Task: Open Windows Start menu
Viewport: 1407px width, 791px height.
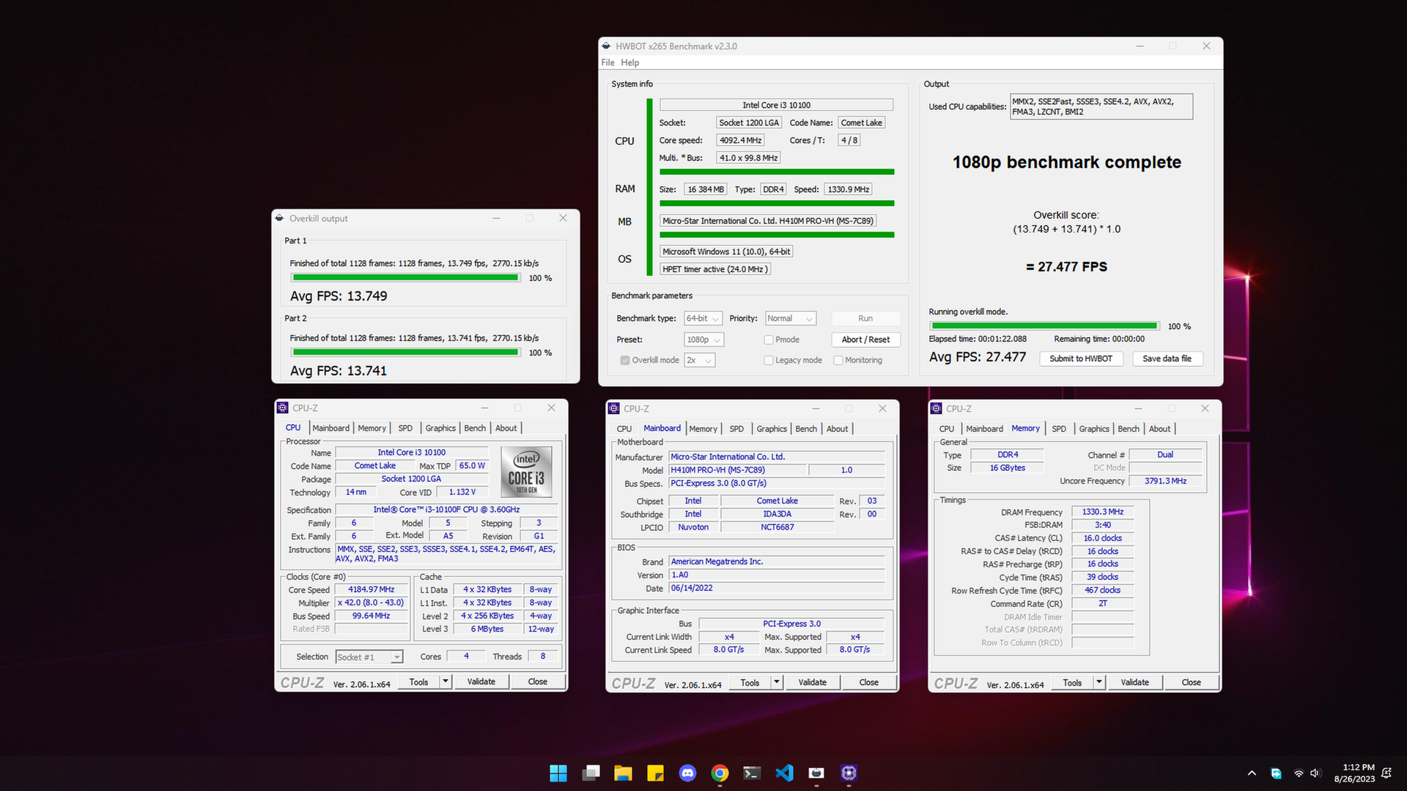Action: click(x=558, y=773)
